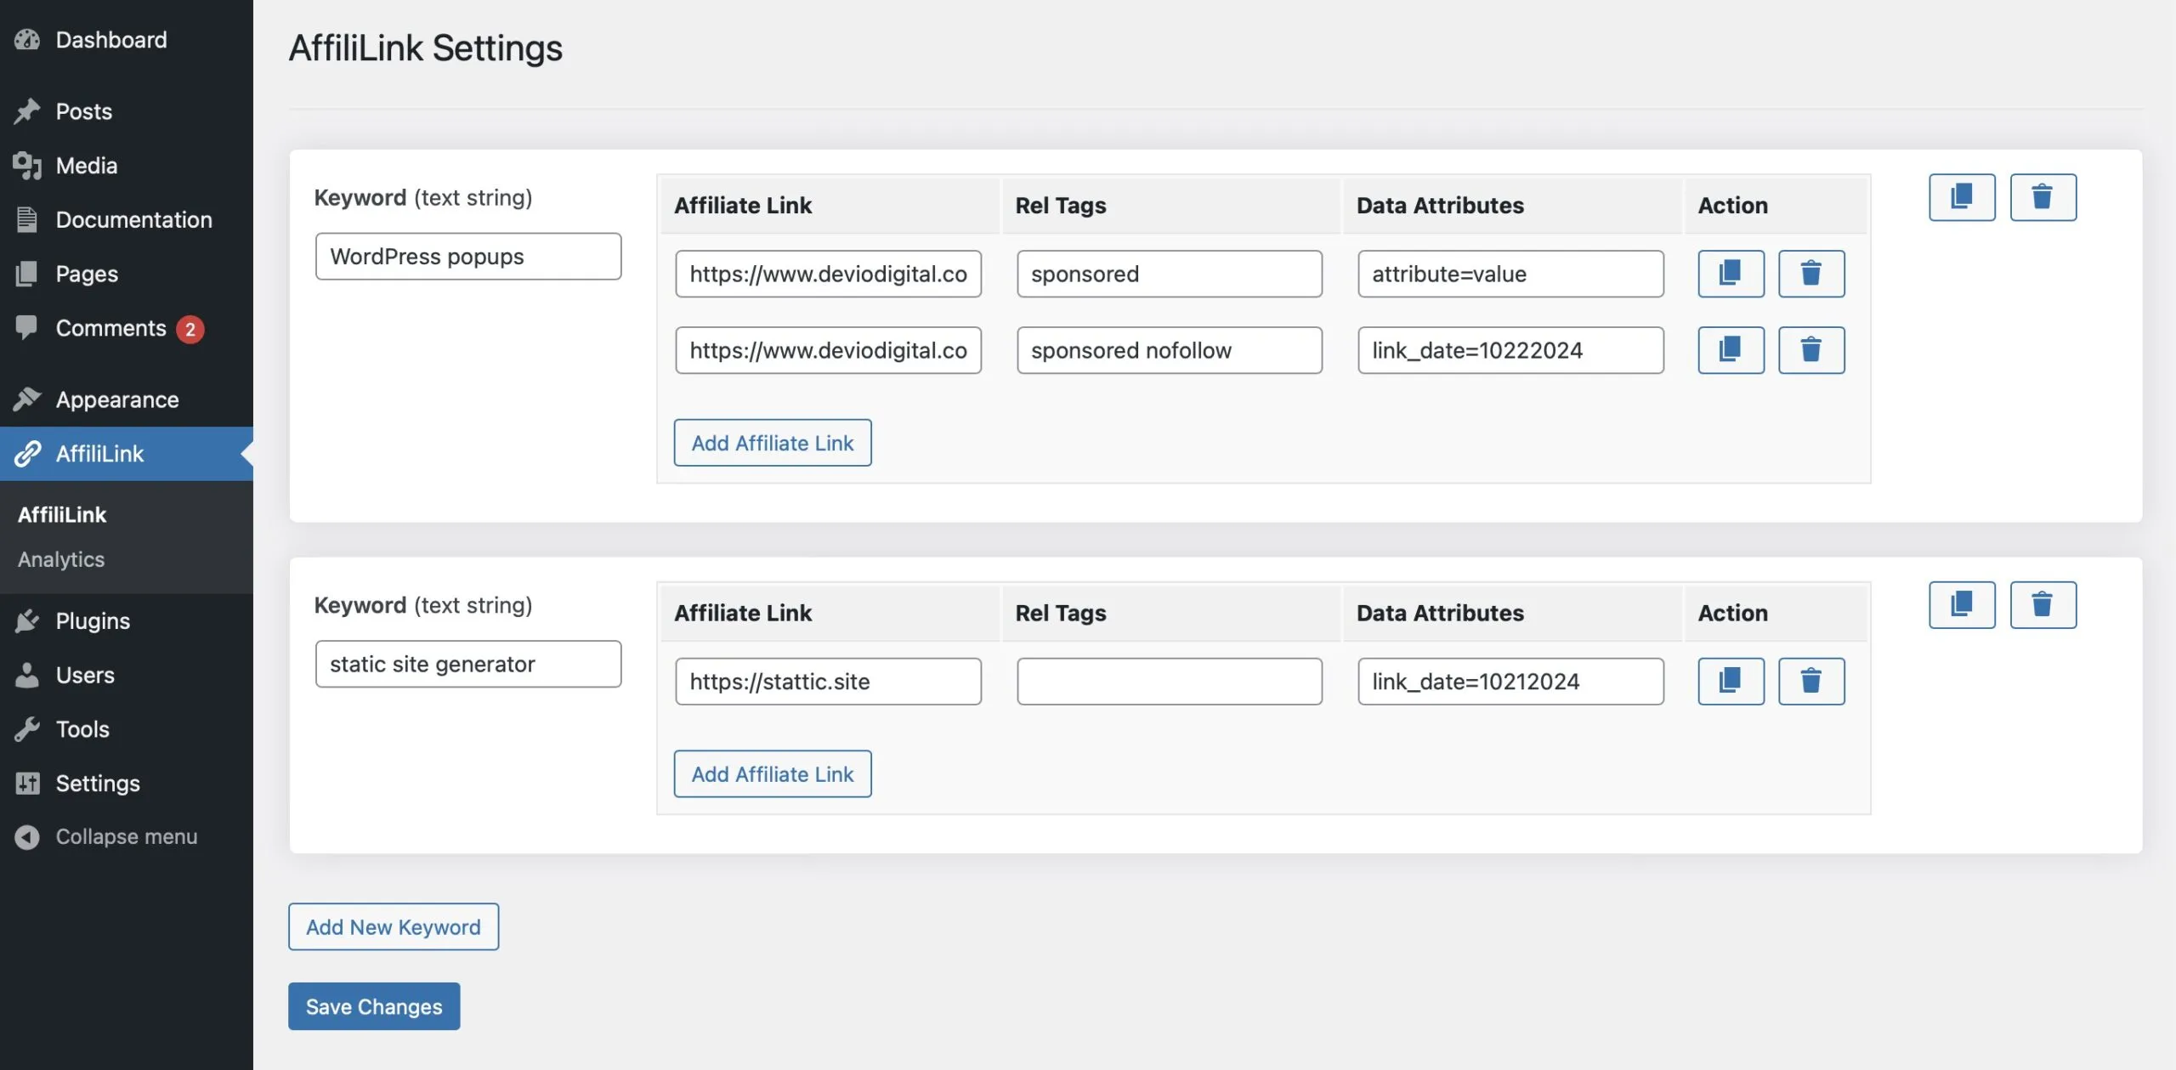Screen dimensions: 2176x1070
Task: Delete the sponsored nofollow link row
Action: point(1810,350)
